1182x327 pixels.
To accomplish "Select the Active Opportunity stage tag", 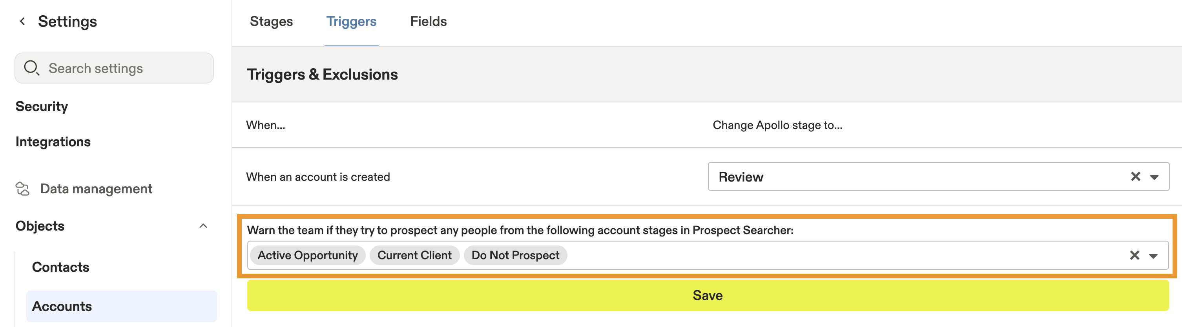I will (x=307, y=255).
